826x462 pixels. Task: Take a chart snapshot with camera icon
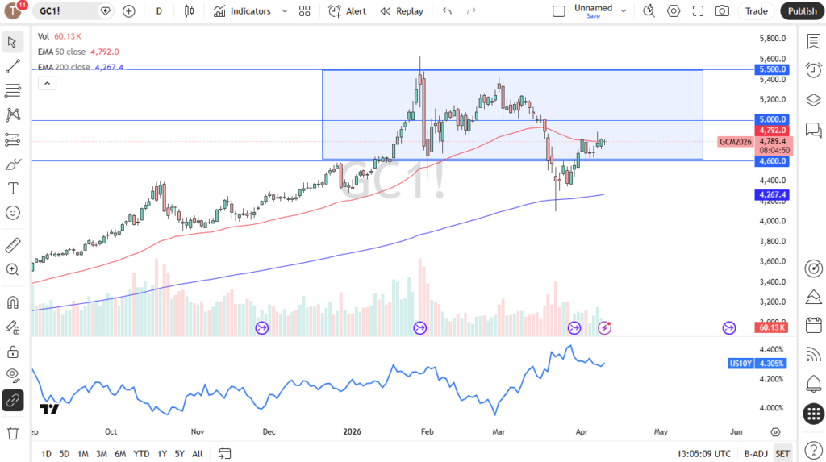click(x=722, y=11)
